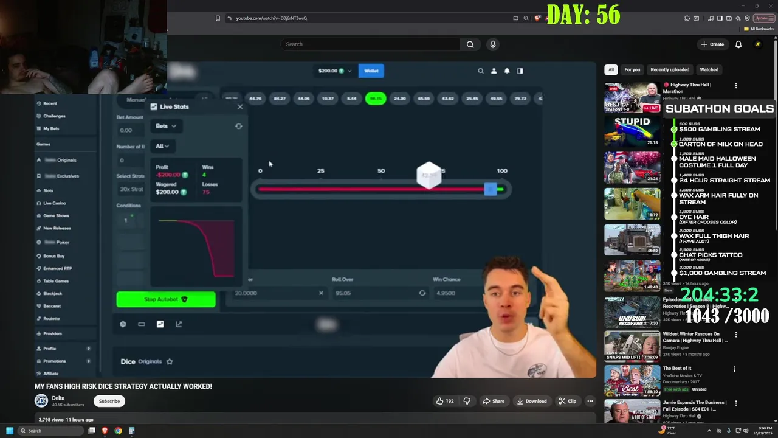Select the Watched filter chip
Screen dimensions: 778x438
click(709, 69)
